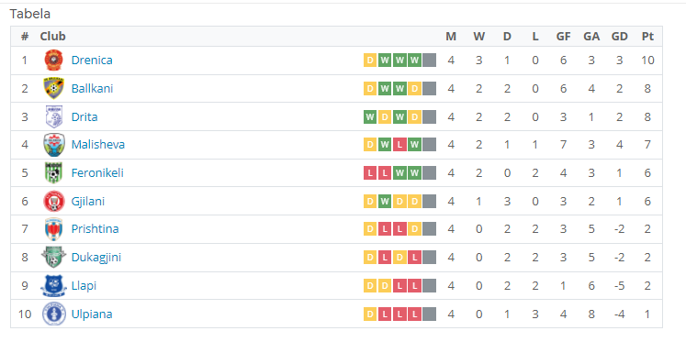Open the Ulpiana club link
Viewport: 686px width, 342px height.
92,314
